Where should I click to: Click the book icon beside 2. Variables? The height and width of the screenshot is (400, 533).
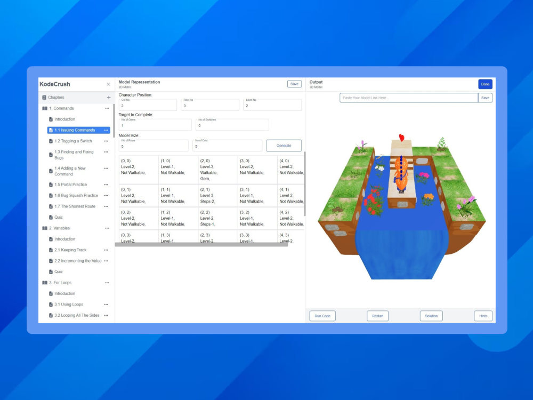click(45, 228)
